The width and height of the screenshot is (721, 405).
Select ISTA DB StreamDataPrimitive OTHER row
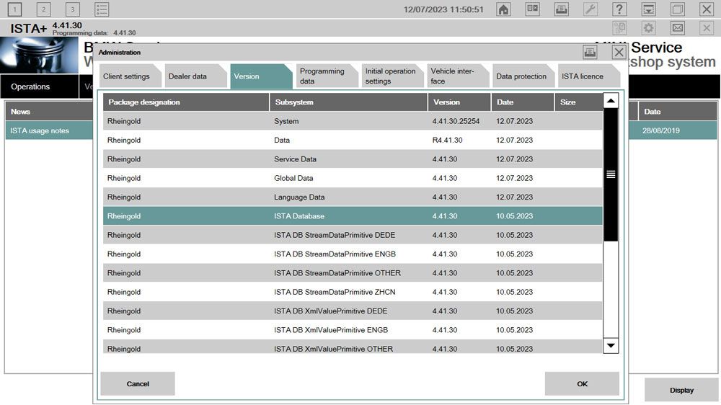click(x=353, y=273)
